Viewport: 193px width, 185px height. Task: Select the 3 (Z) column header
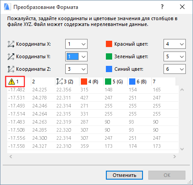coord(67,82)
